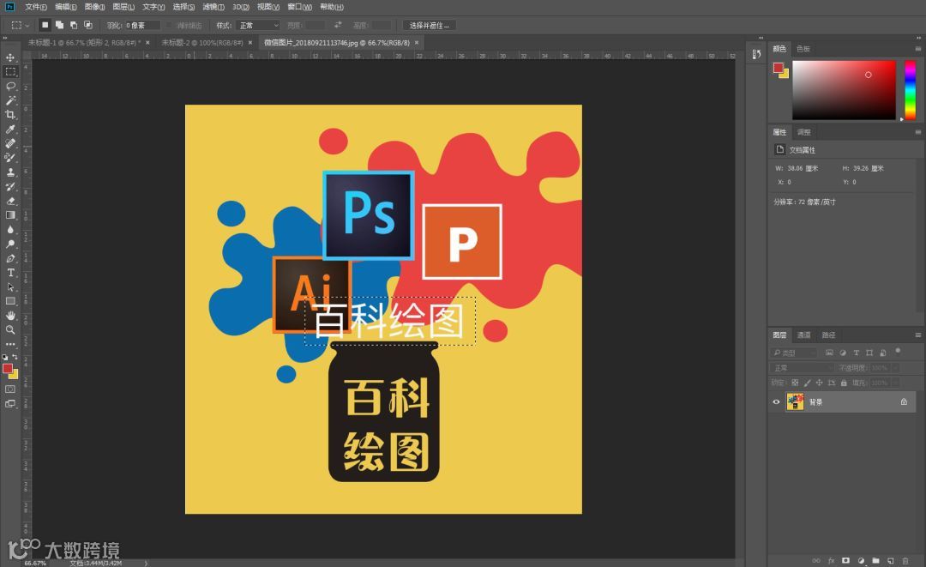Open the layer blend mode 正常 dropdown

[x=802, y=368]
